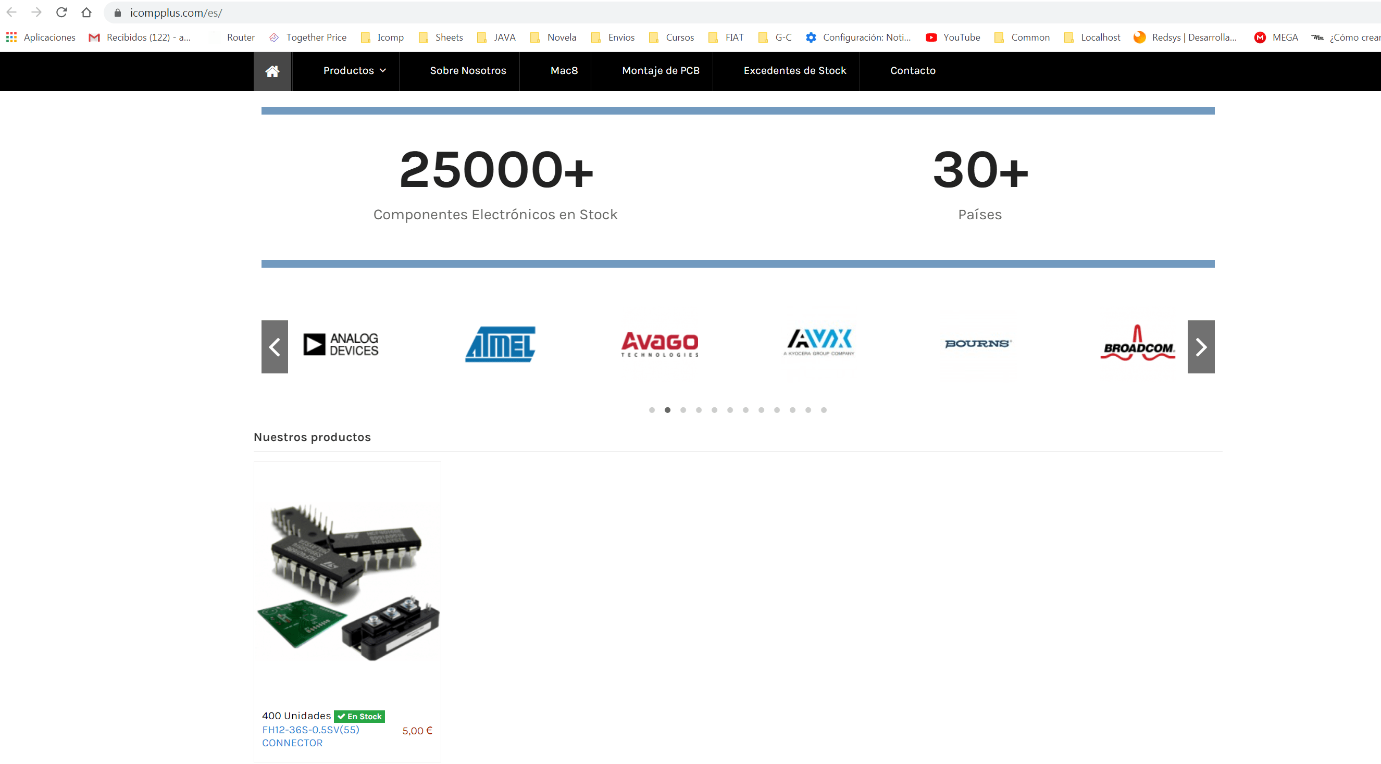Select the fifth carousel pagination dot

(x=714, y=410)
